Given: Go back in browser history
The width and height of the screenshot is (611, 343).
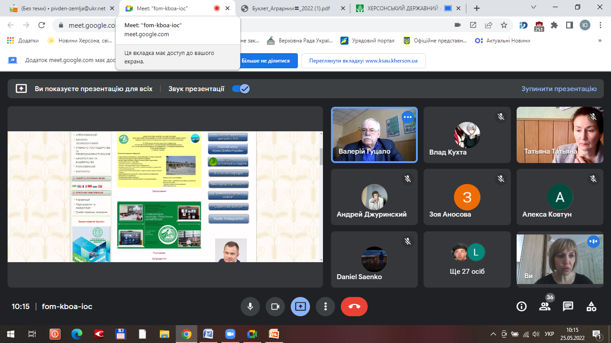Looking at the screenshot, I should click(x=11, y=25).
